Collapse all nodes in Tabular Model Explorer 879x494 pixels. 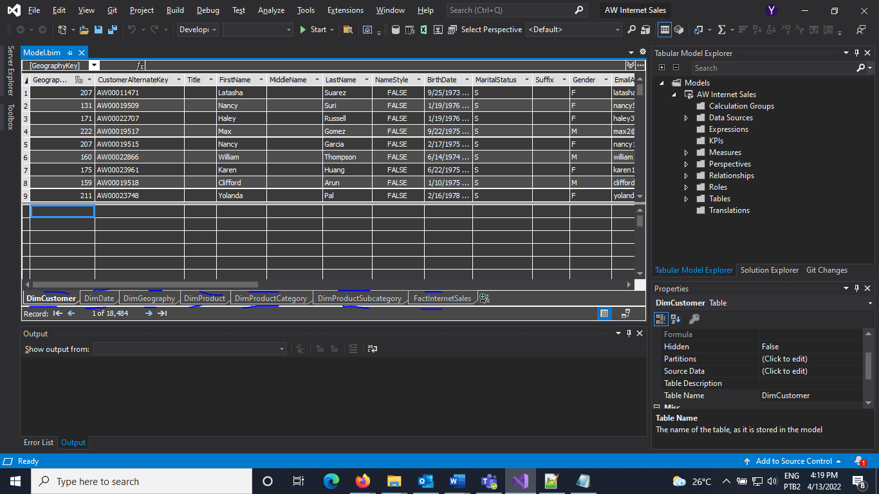coord(676,68)
